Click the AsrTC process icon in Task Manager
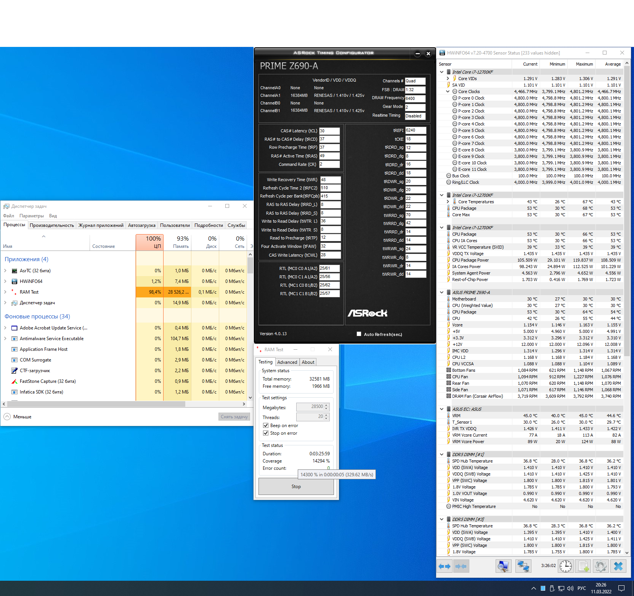Screen dimensions: 634x596 point(14,271)
